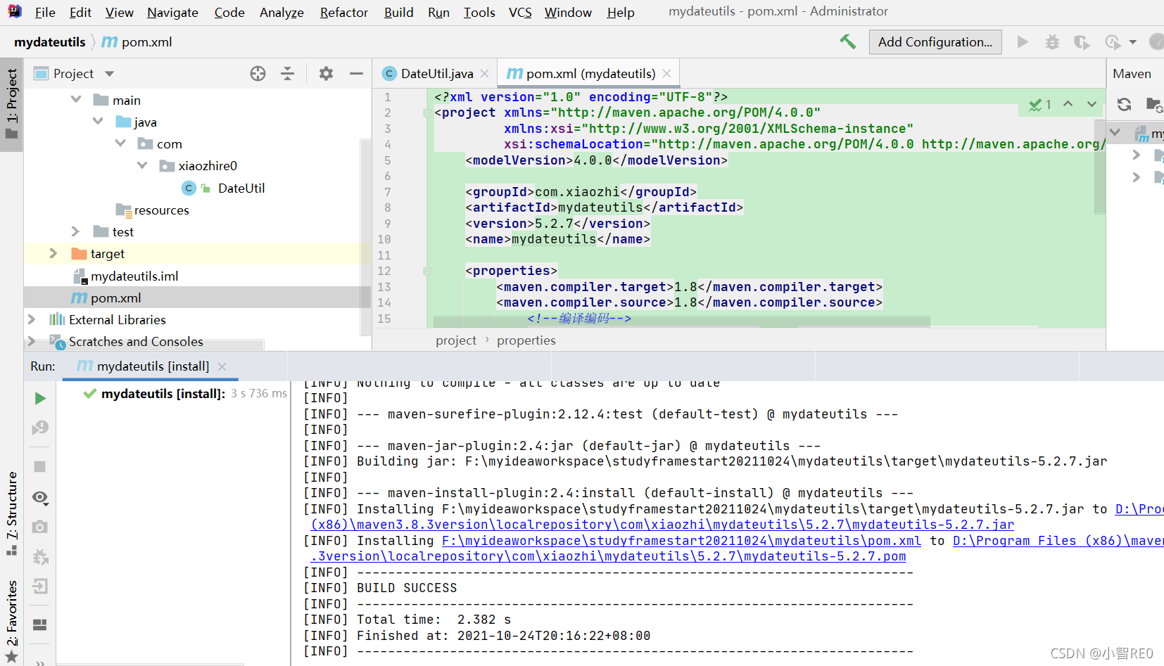Expand Scratches and Consoles node
The height and width of the screenshot is (666, 1164).
coord(32,341)
